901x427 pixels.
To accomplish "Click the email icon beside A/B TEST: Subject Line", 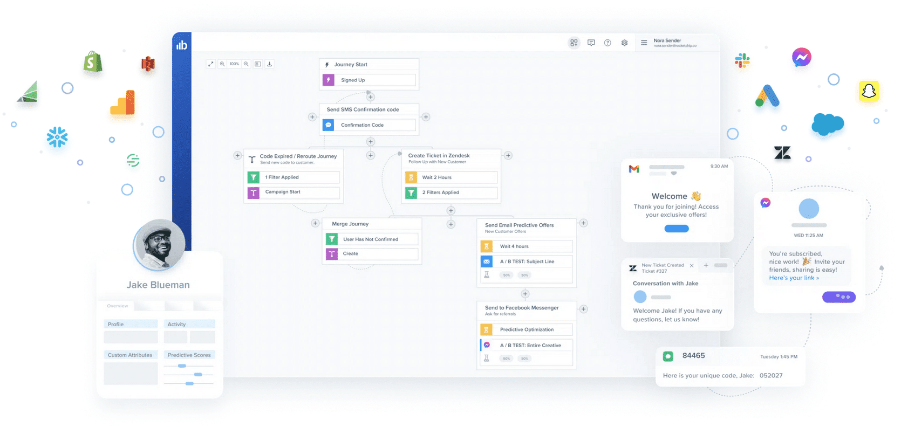I will click(x=487, y=261).
